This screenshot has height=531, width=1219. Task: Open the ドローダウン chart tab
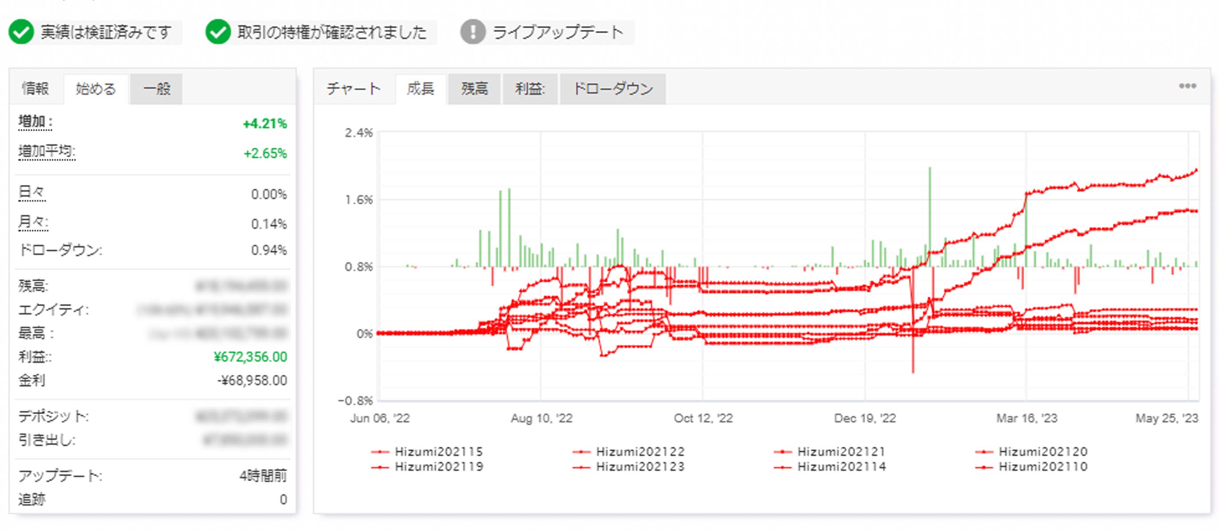(x=613, y=88)
